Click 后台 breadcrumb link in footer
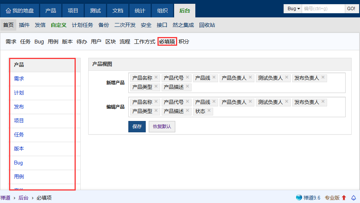 click(23, 198)
